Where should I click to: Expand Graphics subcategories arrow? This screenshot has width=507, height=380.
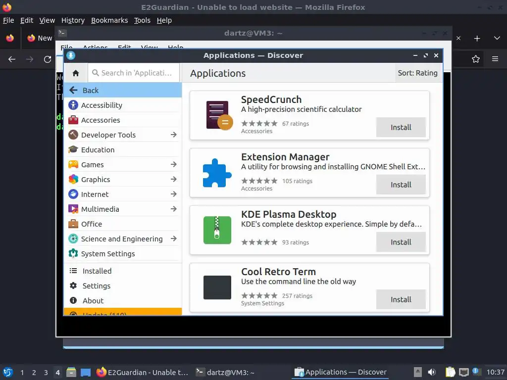(174, 179)
